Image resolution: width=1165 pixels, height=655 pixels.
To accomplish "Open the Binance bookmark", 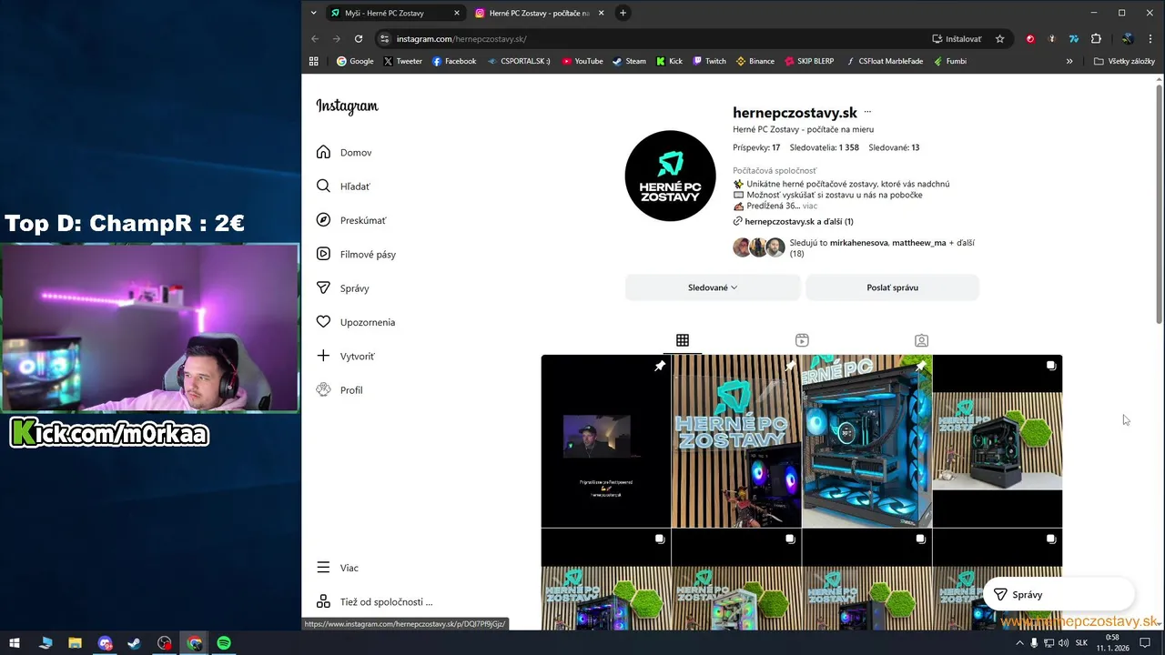I will pos(755,61).
